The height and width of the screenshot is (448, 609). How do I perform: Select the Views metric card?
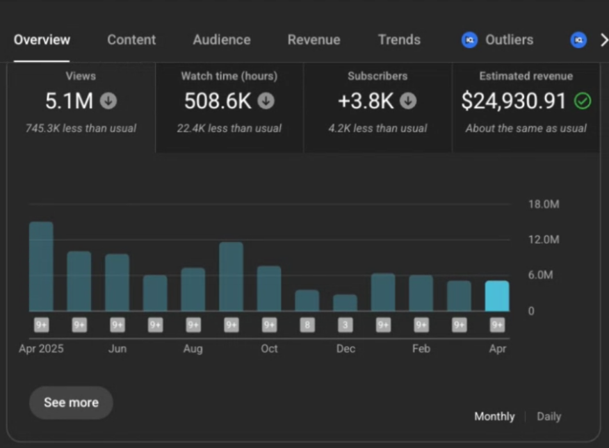[x=81, y=108]
